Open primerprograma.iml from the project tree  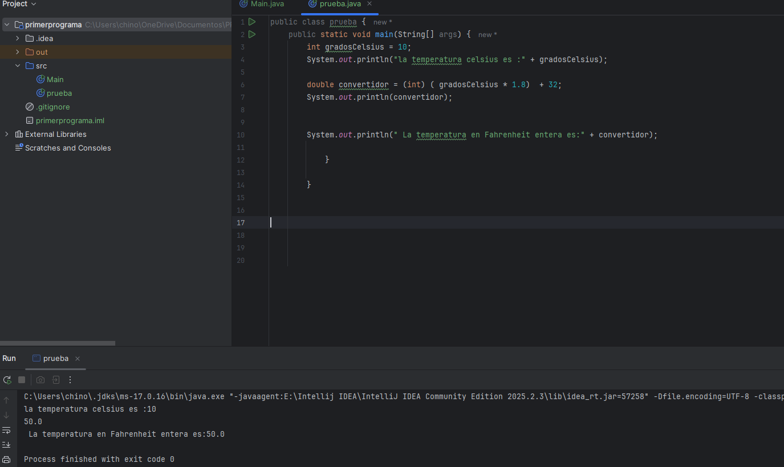[70, 120]
